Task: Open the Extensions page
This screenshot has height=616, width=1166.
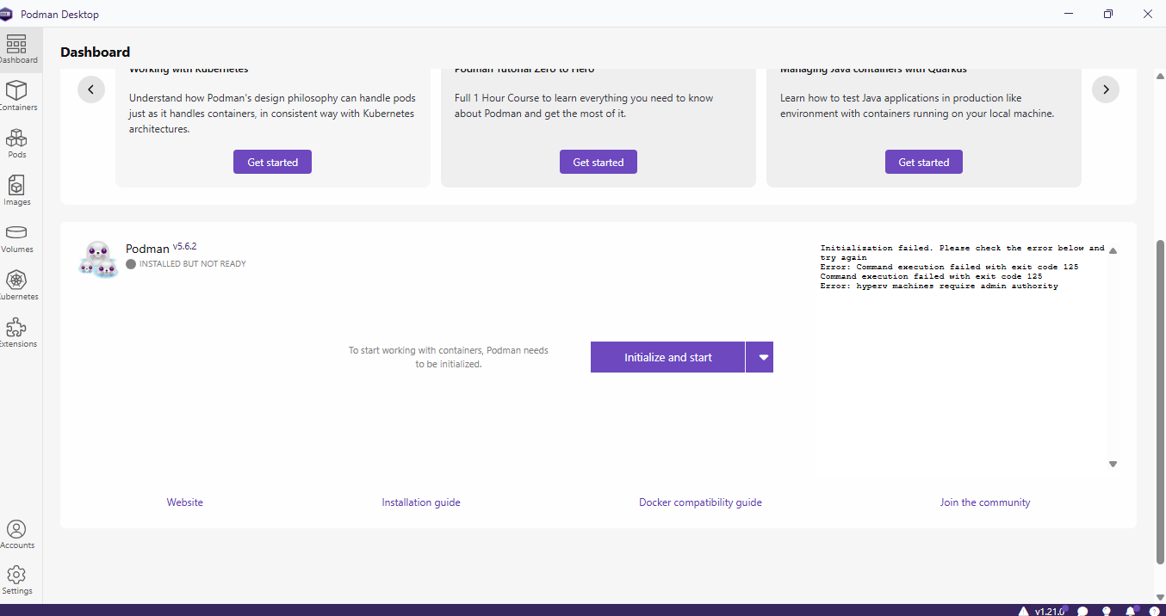Action: tap(17, 332)
